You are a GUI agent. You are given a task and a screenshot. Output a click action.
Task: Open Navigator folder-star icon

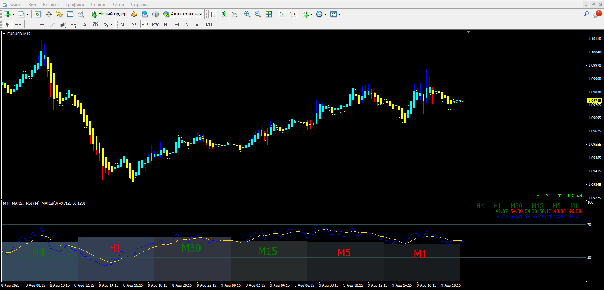(x=59, y=14)
